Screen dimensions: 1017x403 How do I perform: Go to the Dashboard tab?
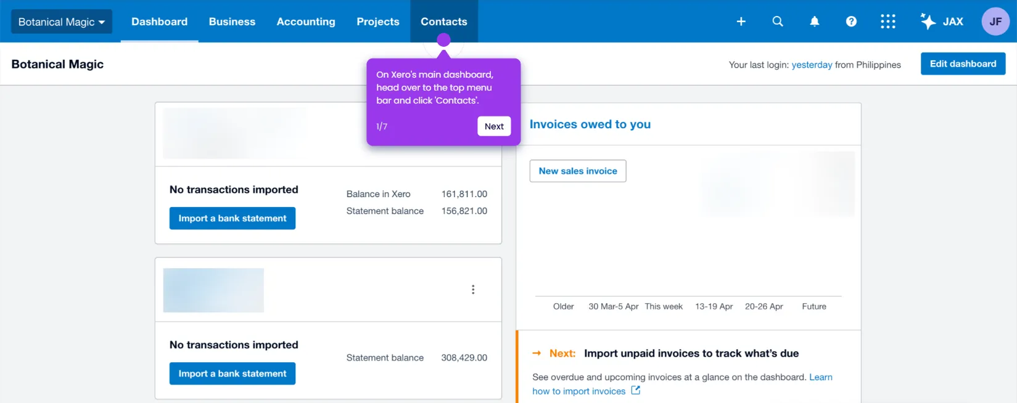159,22
